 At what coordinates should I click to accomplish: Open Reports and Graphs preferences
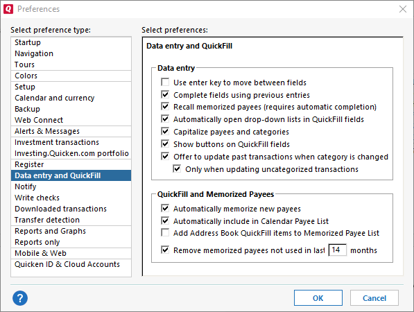[x=71, y=231]
